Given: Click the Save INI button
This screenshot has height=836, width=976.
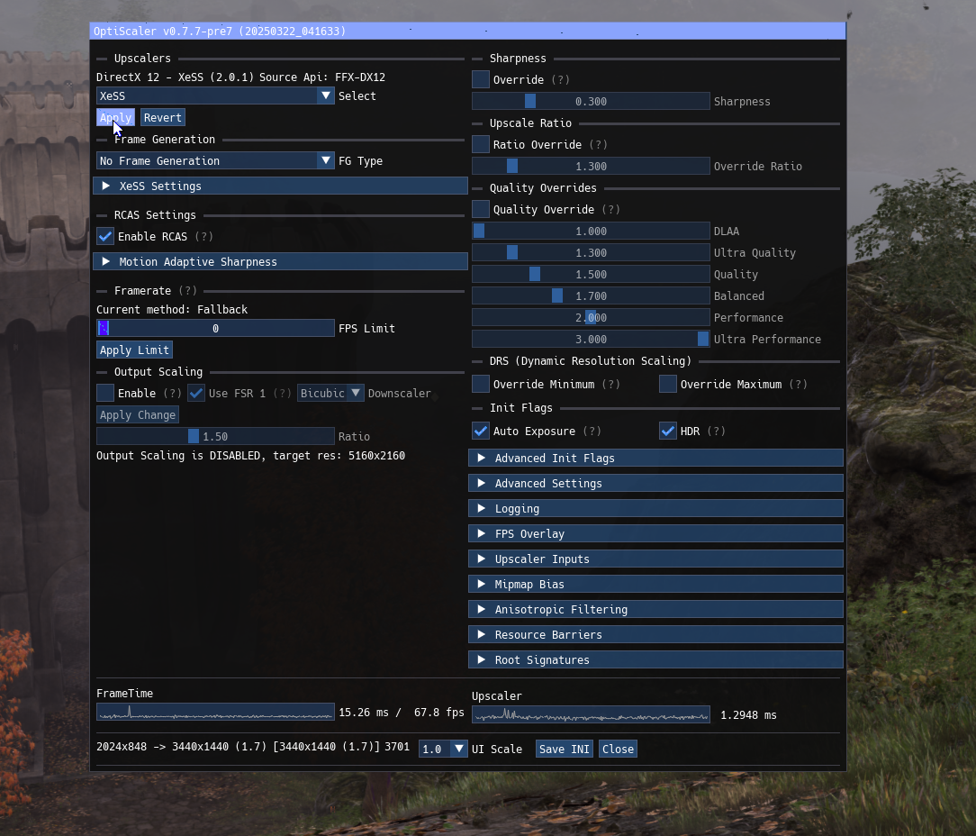Looking at the screenshot, I should point(564,749).
